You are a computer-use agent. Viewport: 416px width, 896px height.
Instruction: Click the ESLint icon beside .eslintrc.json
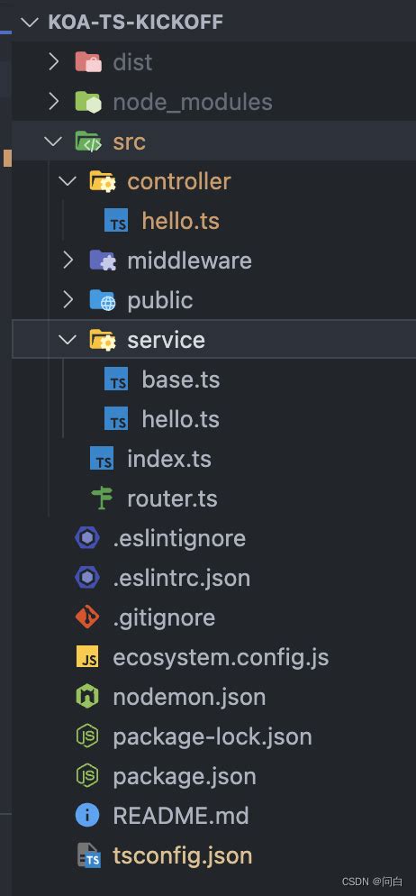(87, 578)
